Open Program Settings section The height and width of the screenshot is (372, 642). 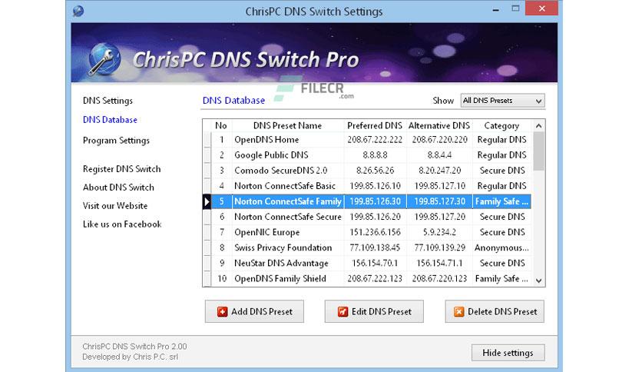click(x=116, y=141)
